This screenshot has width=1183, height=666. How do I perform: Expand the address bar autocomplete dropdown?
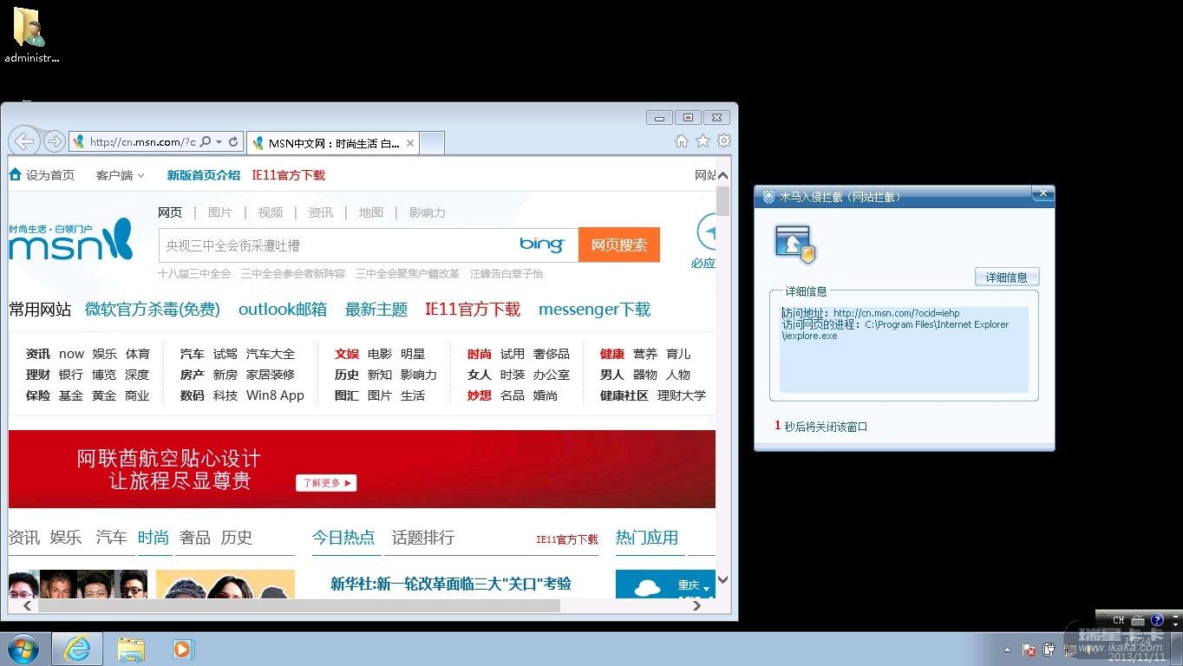219,141
